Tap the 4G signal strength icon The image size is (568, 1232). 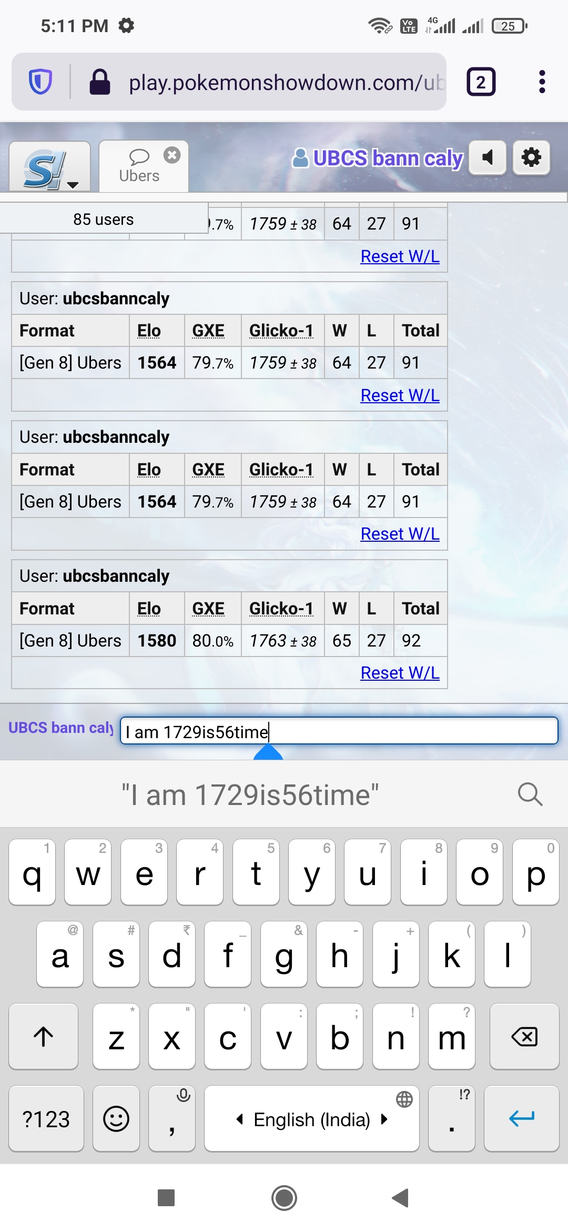click(441, 25)
